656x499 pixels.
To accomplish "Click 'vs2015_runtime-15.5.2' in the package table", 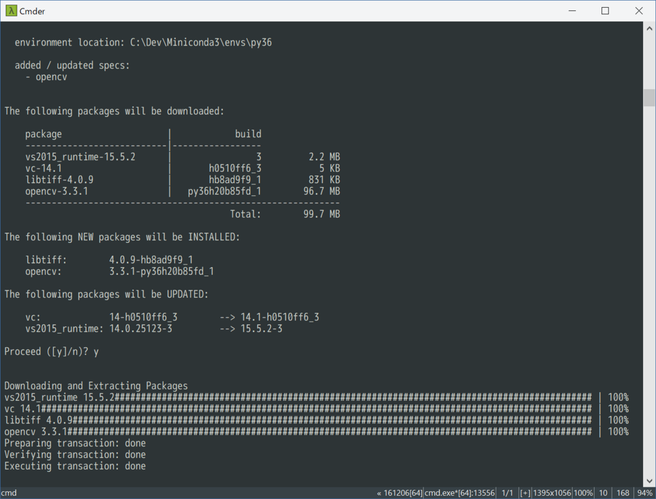I will 80,157.
